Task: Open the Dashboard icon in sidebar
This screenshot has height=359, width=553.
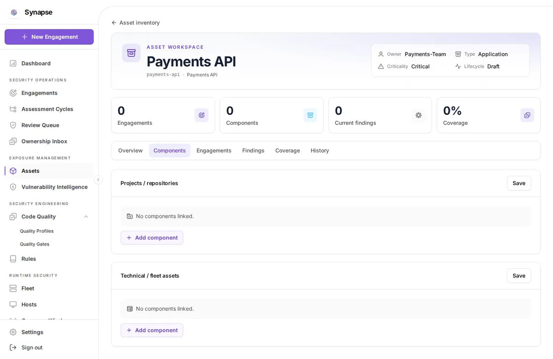Action: coord(13,63)
